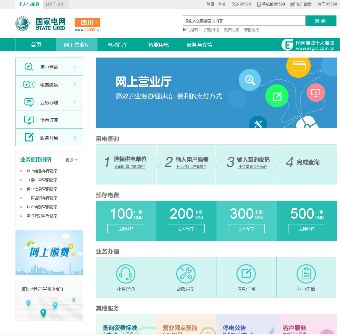Click the State Grid globe logo
The image size is (340, 335).
23,23
